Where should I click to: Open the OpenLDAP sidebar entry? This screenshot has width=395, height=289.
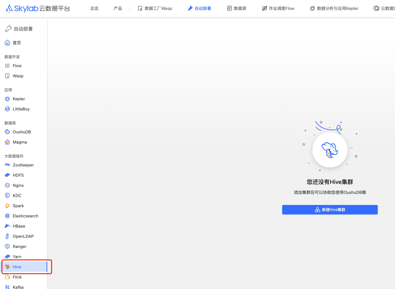pyautogui.click(x=24, y=236)
